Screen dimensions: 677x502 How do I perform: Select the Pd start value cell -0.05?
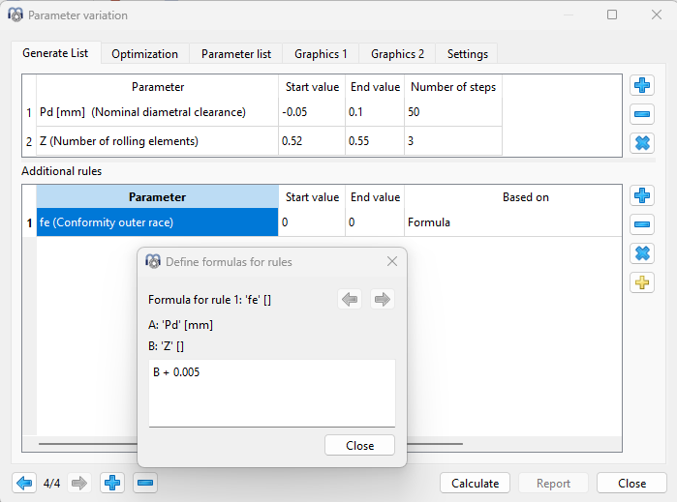[311, 112]
